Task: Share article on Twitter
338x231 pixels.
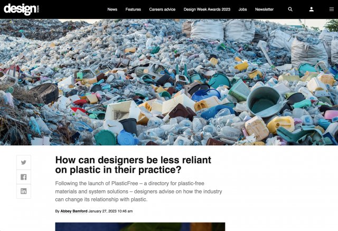Action: pos(24,162)
